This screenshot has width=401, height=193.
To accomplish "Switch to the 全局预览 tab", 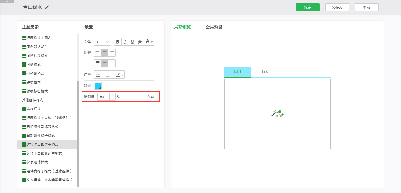I will 214,27.
